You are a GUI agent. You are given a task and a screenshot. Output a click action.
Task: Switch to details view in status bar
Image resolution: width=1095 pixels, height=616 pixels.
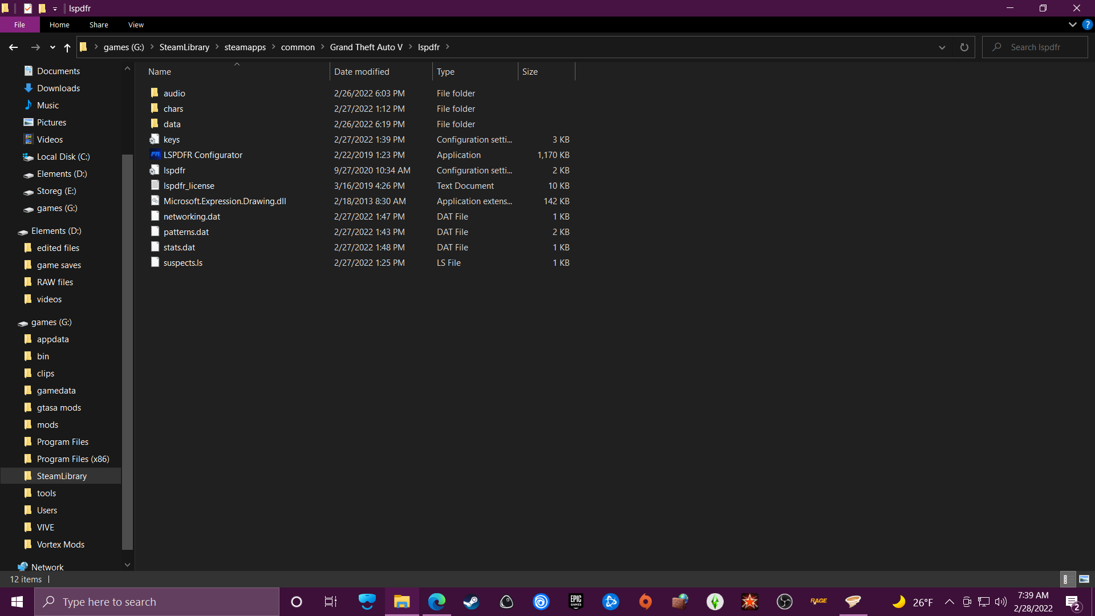tap(1068, 579)
